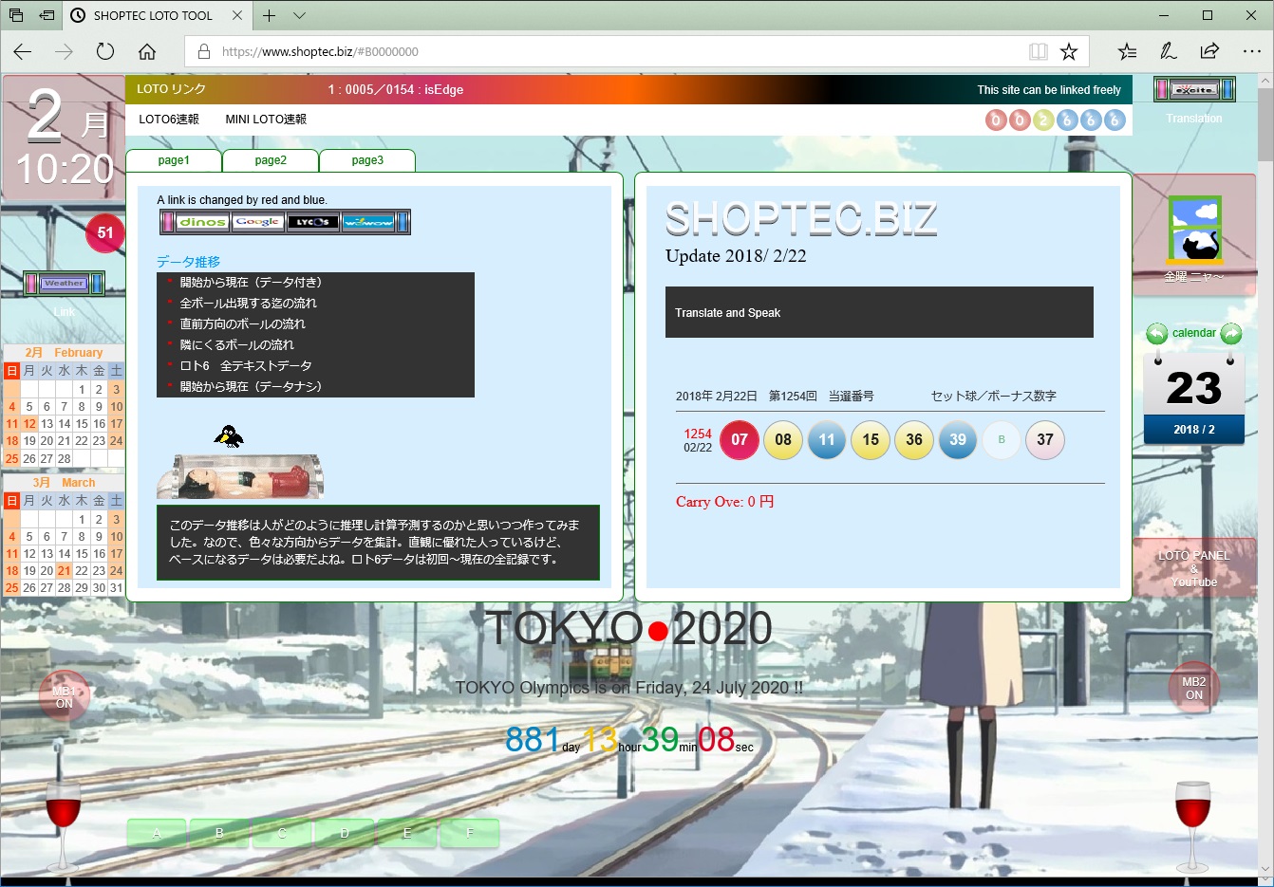Open 全ボール出現する迄の流れ link
The height and width of the screenshot is (887, 1274).
(249, 304)
